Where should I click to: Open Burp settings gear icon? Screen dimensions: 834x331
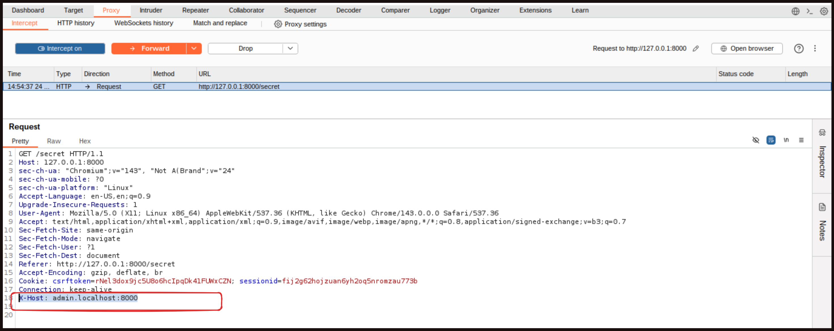click(824, 11)
